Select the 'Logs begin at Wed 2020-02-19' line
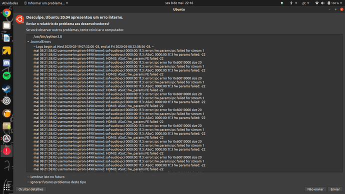Image resolution: width=345 pixels, height=194 pixels. (93, 46)
